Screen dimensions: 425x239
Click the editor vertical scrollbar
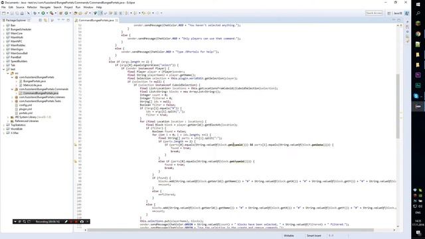pos(398,106)
